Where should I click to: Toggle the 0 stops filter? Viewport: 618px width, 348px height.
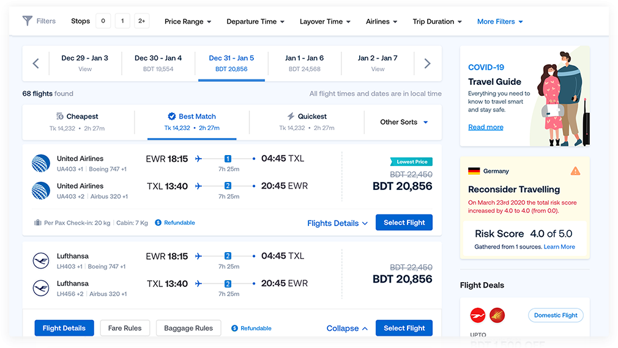pyautogui.click(x=102, y=21)
